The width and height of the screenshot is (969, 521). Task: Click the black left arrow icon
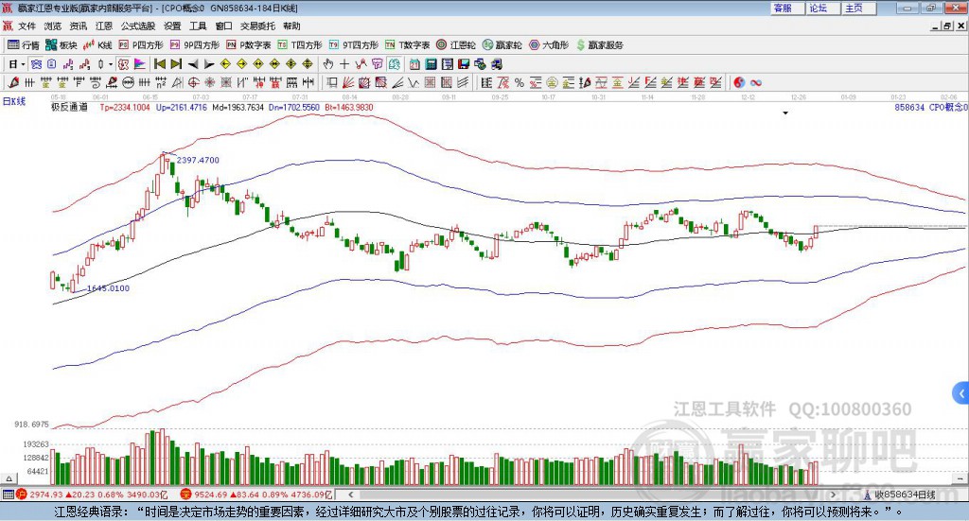click(x=193, y=64)
